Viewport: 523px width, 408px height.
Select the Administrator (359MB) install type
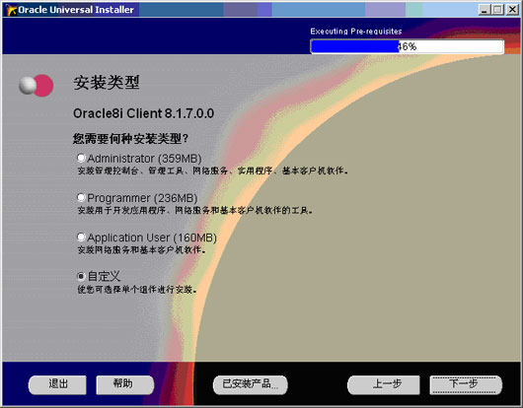click(x=81, y=158)
